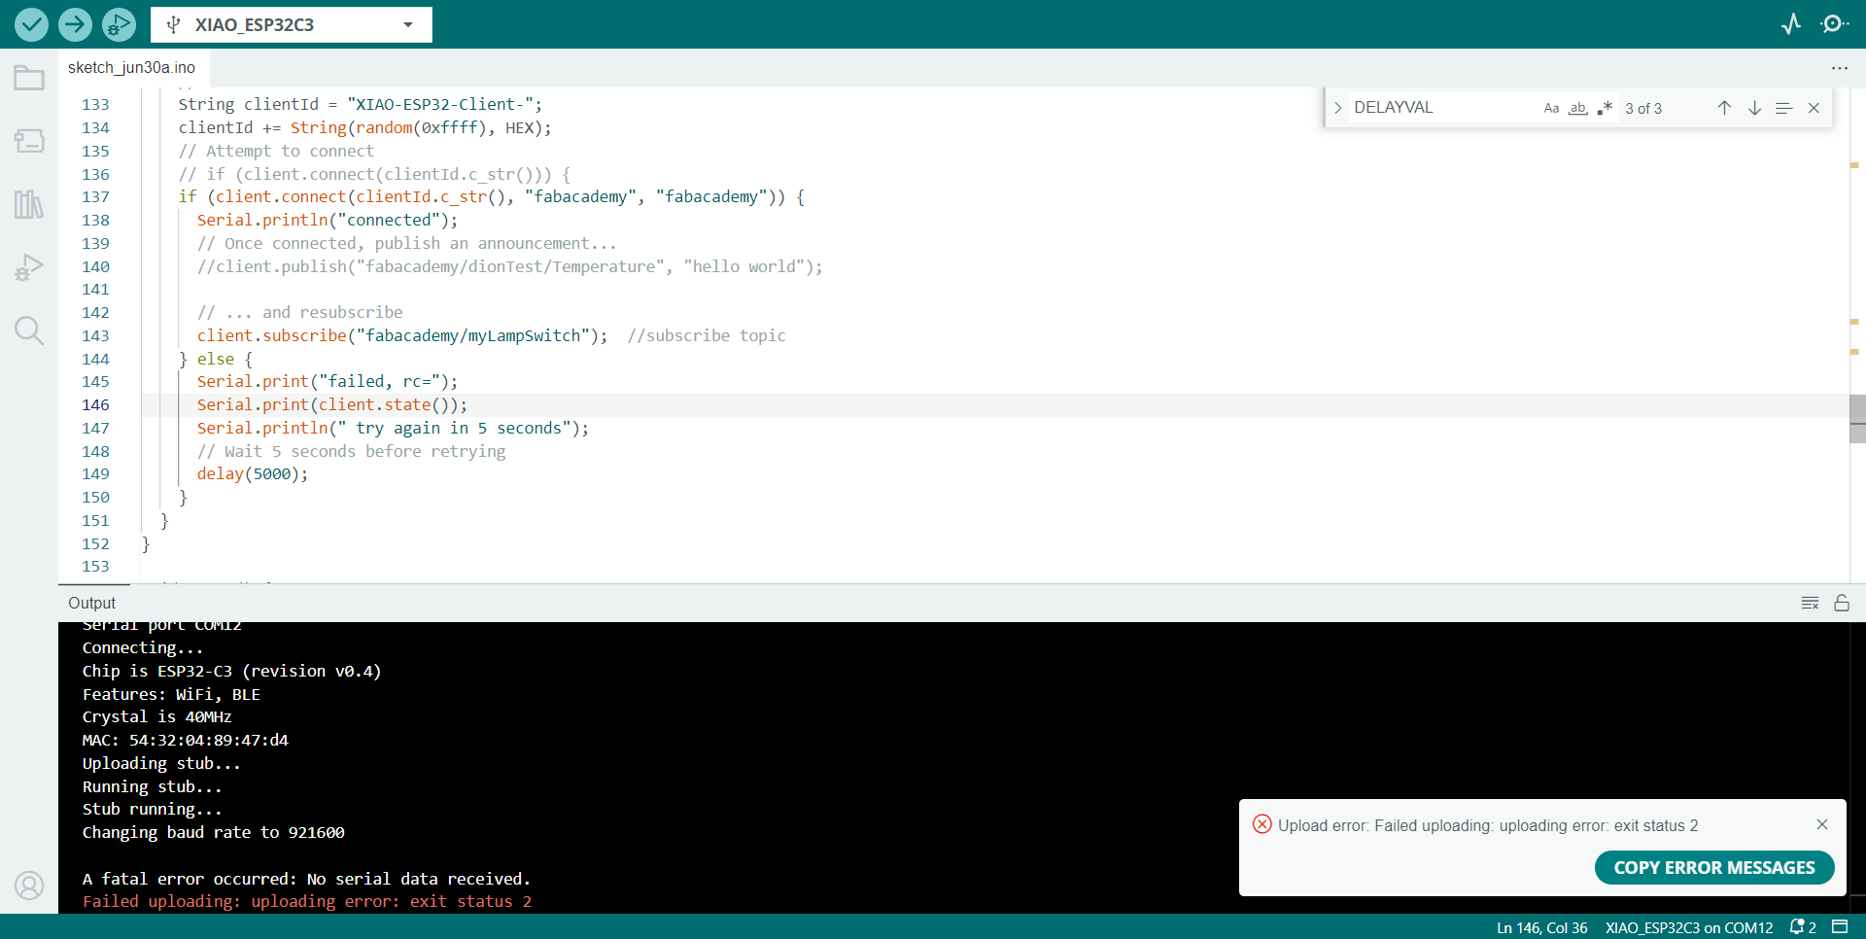1866x939 pixels.
Task: Start debugging with the Debug button
Action: [x=119, y=24]
